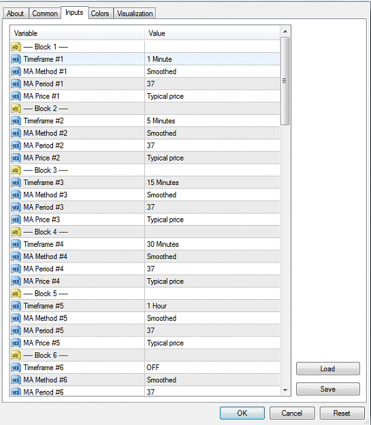Select 'Smoothed' value of MA Method #5

pyautogui.click(x=162, y=318)
